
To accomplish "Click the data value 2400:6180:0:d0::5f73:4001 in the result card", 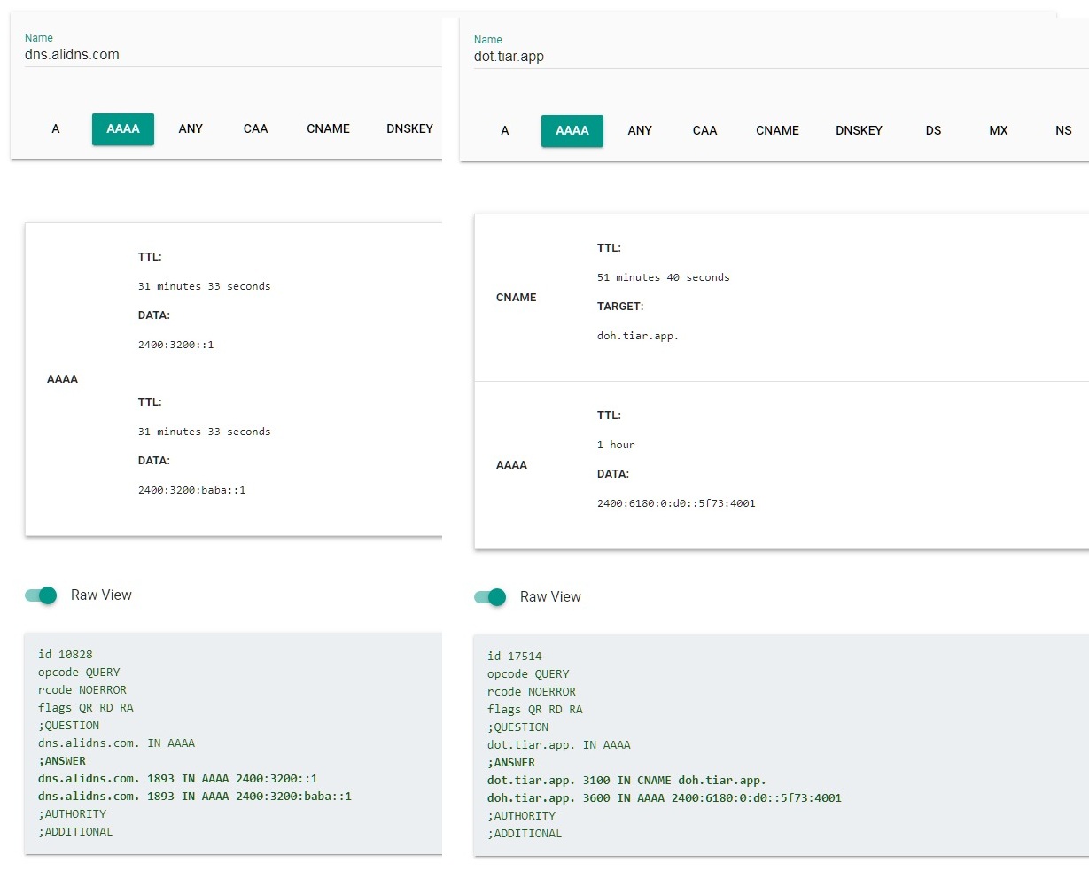I will point(676,503).
